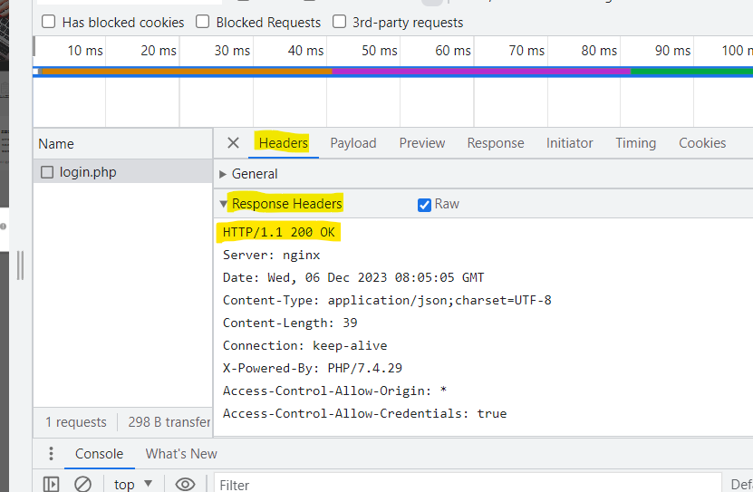Select the login.php request row
This screenshot has width=753, height=492.
pyautogui.click(x=123, y=172)
